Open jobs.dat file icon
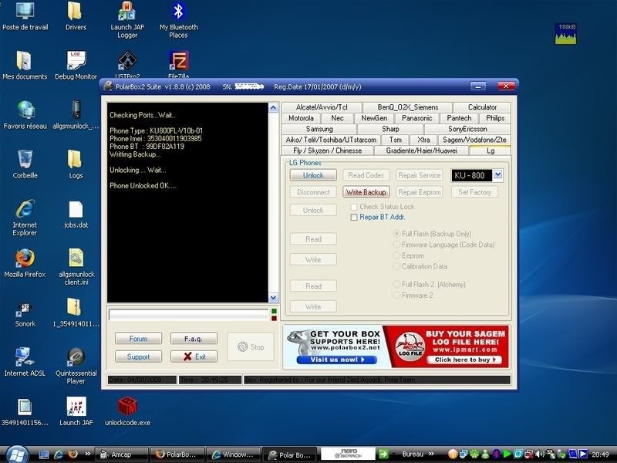This screenshot has width=617, height=463. (76, 215)
